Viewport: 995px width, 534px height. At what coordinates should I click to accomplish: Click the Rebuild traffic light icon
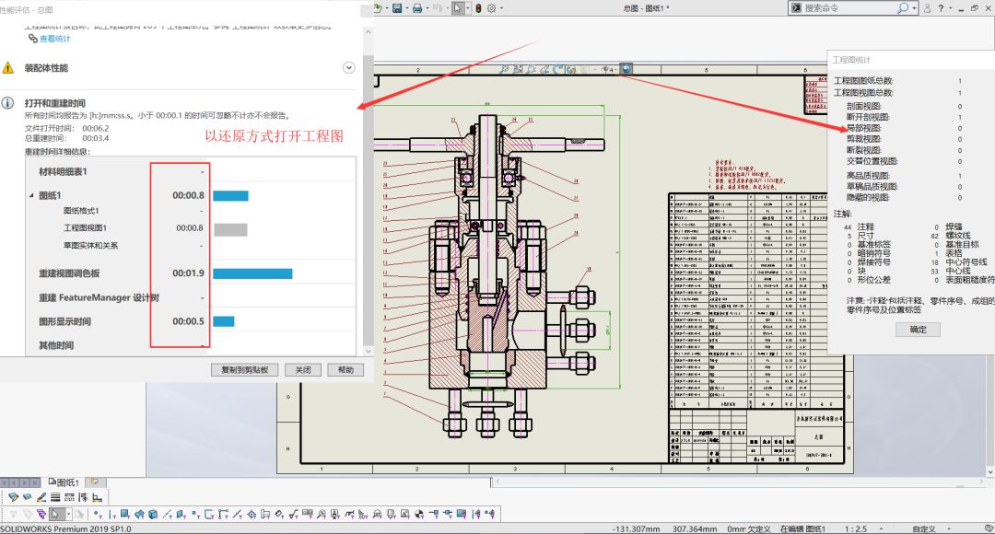pyautogui.click(x=477, y=8)
